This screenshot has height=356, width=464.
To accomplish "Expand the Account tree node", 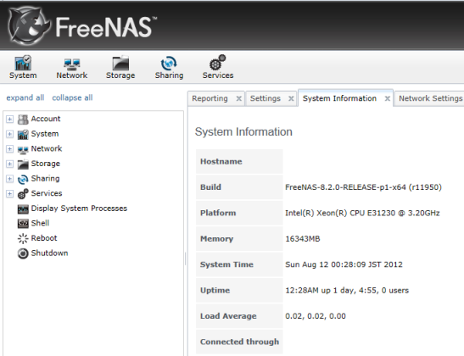I will coord(9,120).
